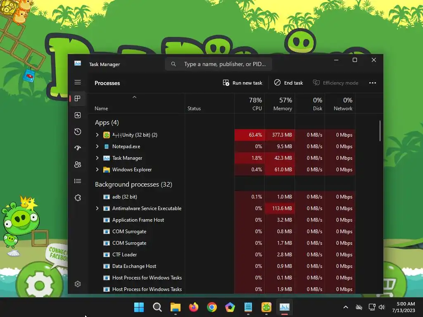The height and width of the screenshot is (317, 423).
Task: Click the search magnifier icon in Task Manager
Action: click(x=173, y=64)
